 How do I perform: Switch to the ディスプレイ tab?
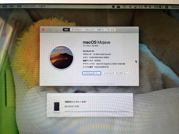76,30
